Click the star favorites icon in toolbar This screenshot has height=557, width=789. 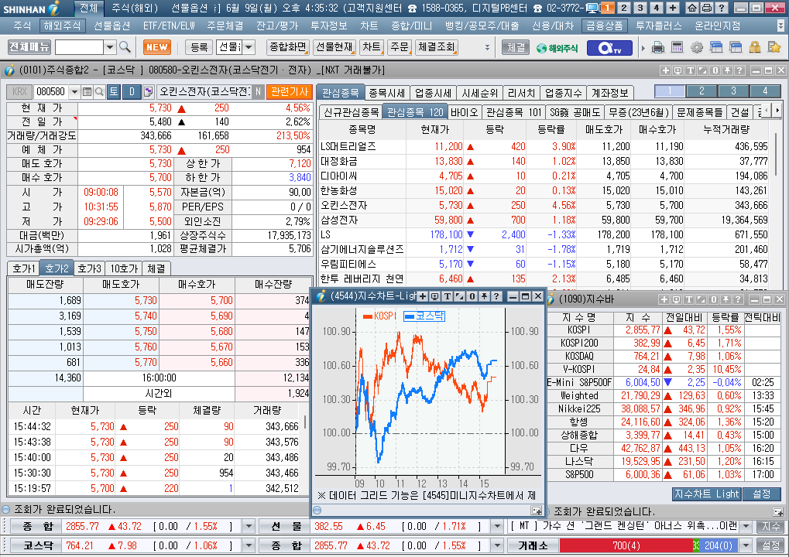[x=774, y=48]
